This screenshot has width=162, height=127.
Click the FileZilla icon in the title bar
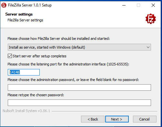4,5
